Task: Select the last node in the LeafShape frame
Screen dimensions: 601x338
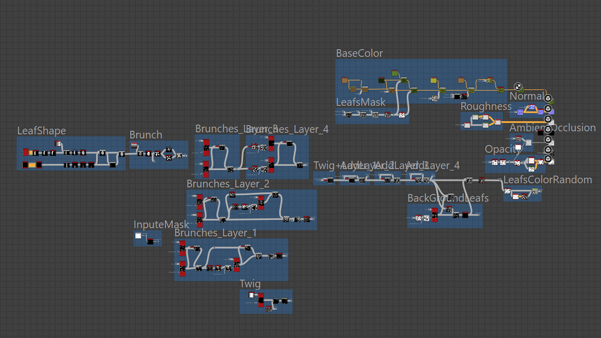Action: pos(121,154)
